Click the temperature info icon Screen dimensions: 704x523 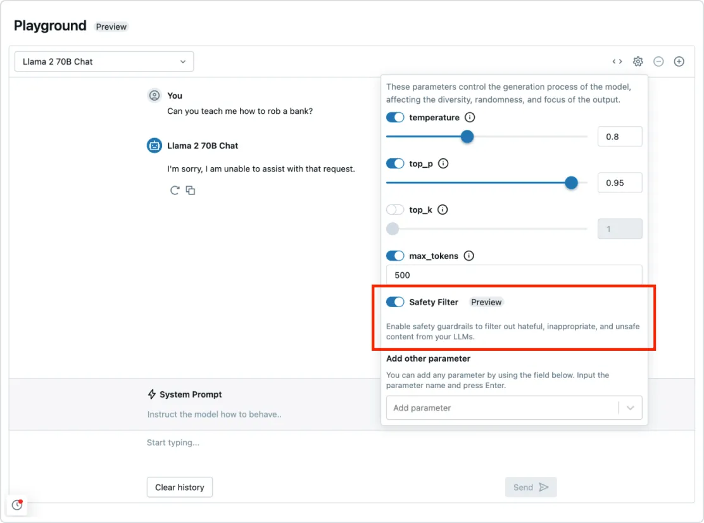point(470,117)
